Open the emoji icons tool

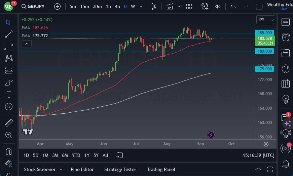9,107
